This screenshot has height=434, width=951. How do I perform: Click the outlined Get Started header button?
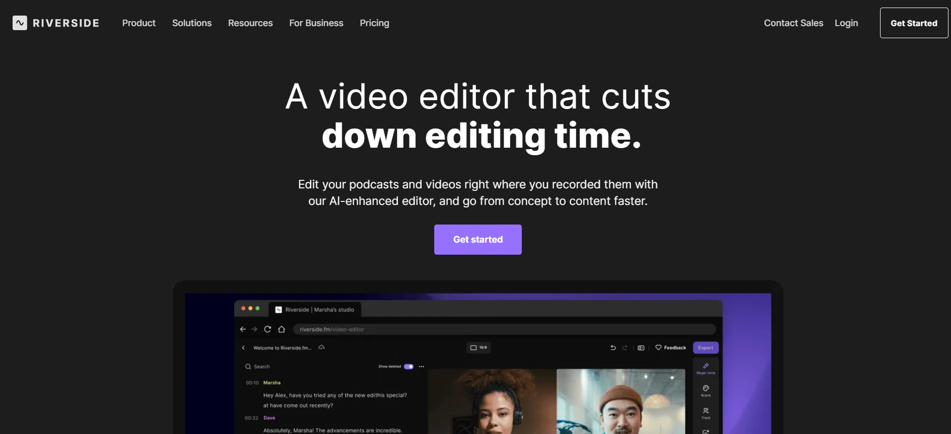[x=914, y=23]
